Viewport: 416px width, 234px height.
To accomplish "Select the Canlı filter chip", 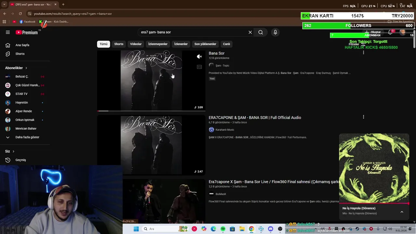I will [226, 44].
